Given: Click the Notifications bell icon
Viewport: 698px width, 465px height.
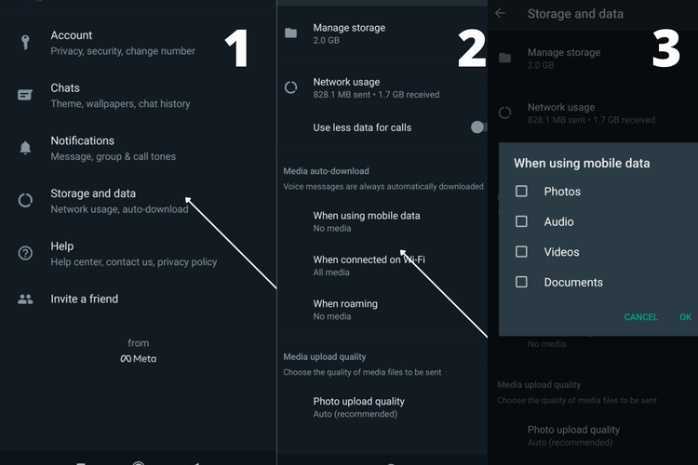Looking at the screenshot, I should point(25,147).
